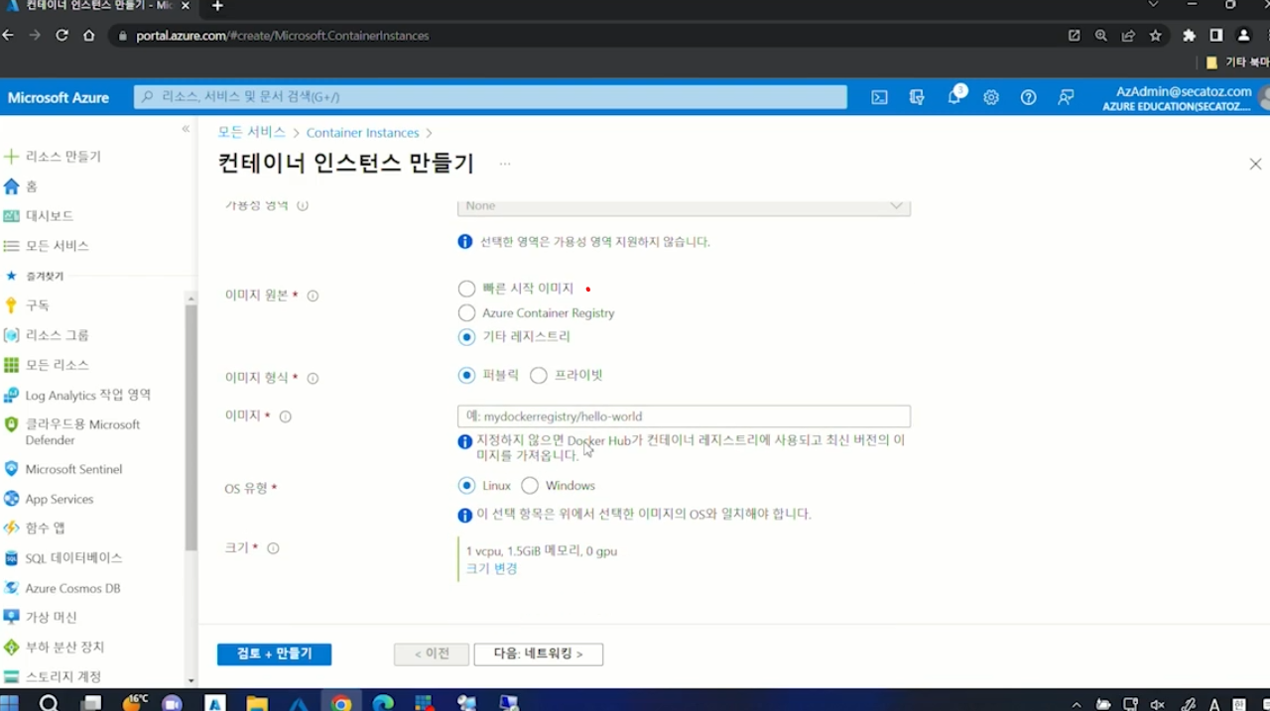Open availability zone None dropdown

[x=684, y=206]
